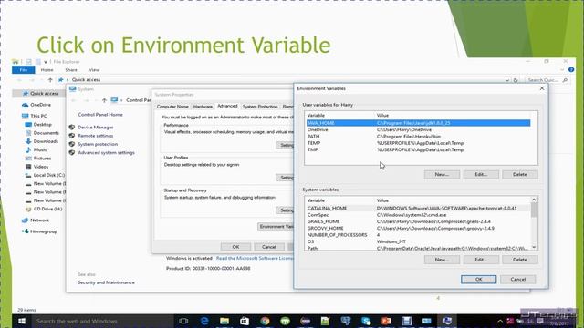584x328 pixels.
Task: Click the This PC icon in the navigation pane
Action: click(x=25, y=116)
